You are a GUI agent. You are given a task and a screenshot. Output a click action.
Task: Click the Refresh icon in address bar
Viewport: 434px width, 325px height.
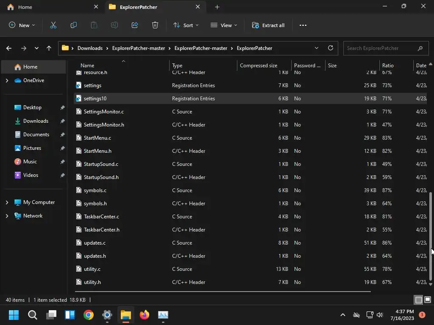click(331, 48)
